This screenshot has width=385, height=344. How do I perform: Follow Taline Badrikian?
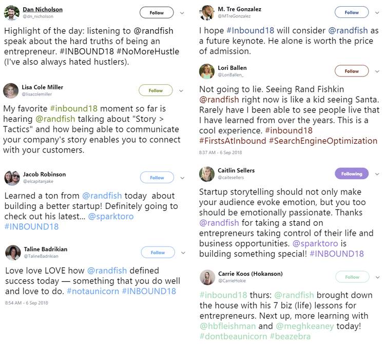158,253
